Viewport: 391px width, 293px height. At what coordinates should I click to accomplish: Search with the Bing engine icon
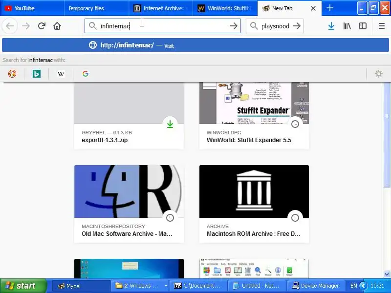point(36,74)
